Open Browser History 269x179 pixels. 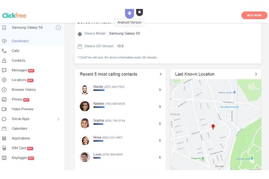point(24,89)
